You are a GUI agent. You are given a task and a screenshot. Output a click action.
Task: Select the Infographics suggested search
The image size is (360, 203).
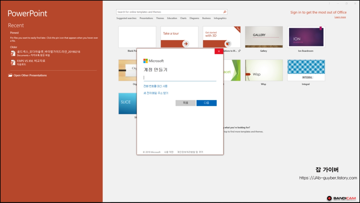point(220,18)
